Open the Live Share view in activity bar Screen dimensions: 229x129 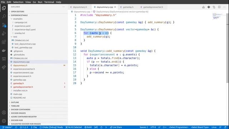coord(4,67)
